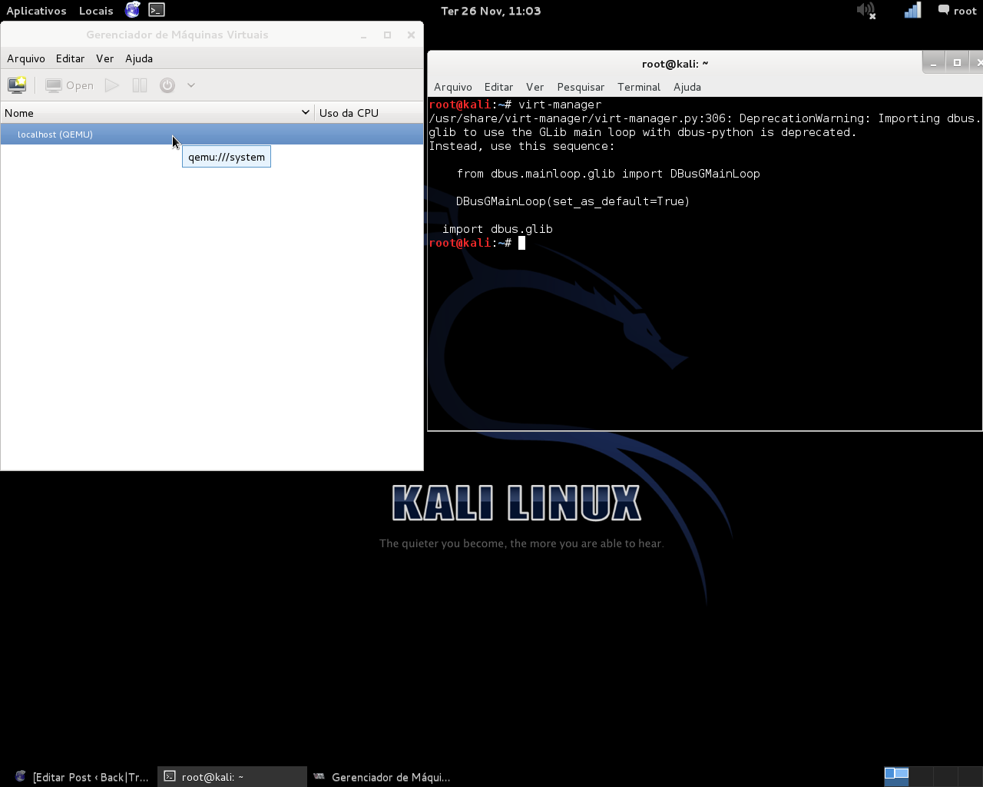Open Ver menu in Virtual Machine Manager
This screenshot has height=787, width=983.
[x=105, y=58]
